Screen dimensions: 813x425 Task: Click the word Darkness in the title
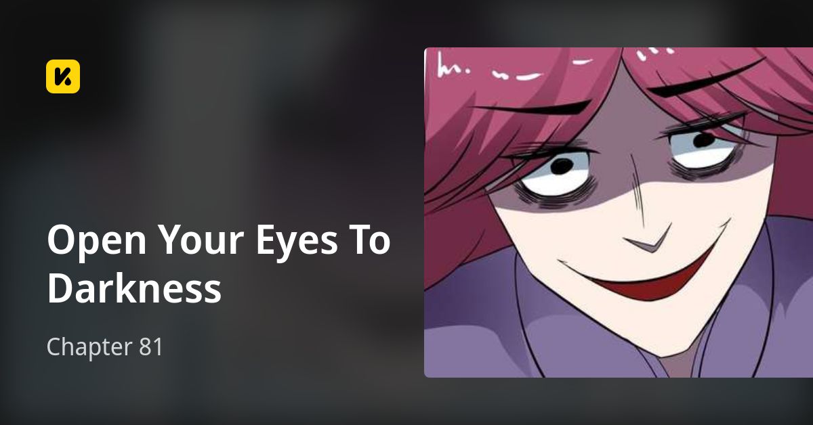coord(134,288)
